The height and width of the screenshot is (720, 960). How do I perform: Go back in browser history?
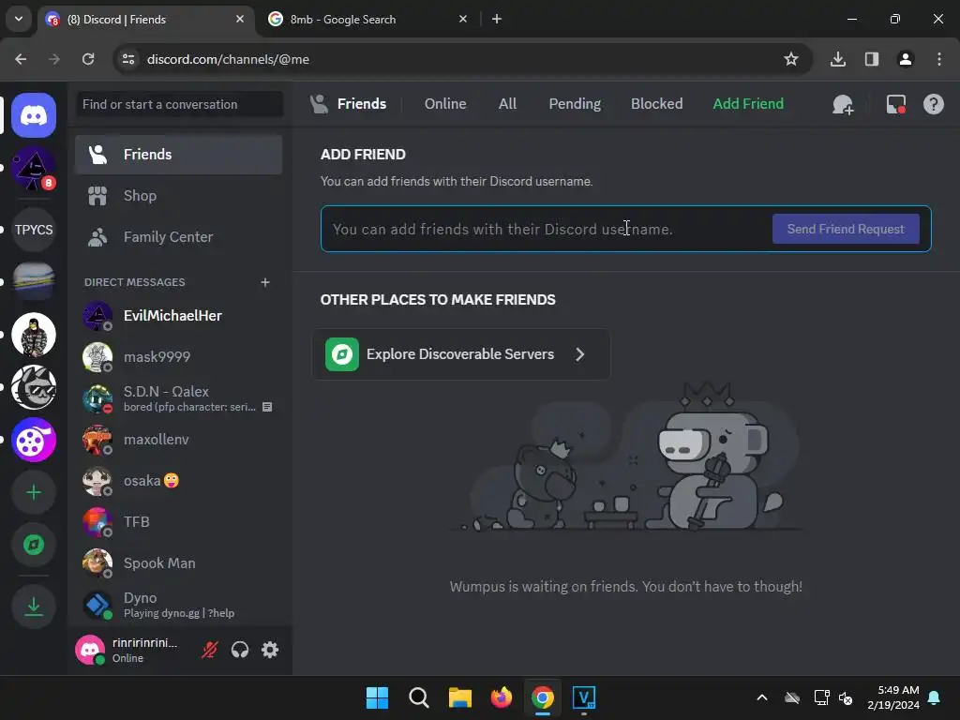point(21,59)
